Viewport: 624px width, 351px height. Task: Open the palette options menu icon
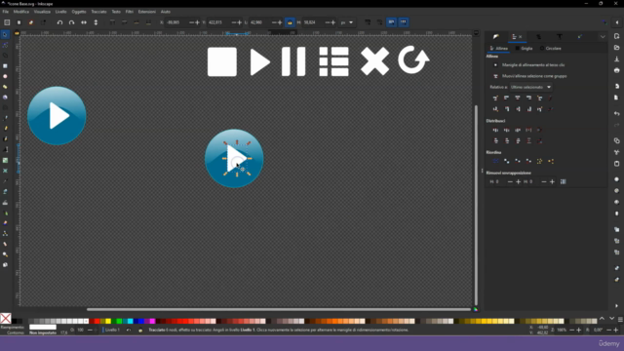point(620,319)
